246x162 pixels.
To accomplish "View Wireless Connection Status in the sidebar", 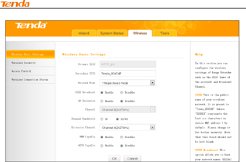I will [x=31, y=80].
